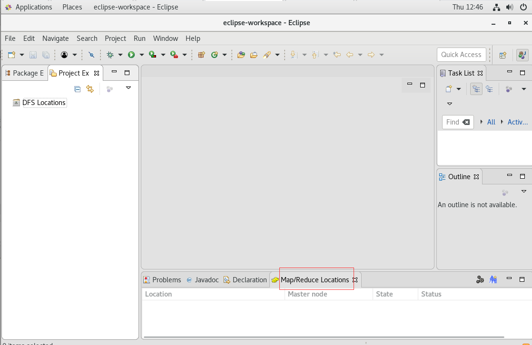Image resolution: width=532 pixels, height=345 pixels.
Task: Toggle Link with Editor in Project Explorer
Action: click(x=90, y=89)
